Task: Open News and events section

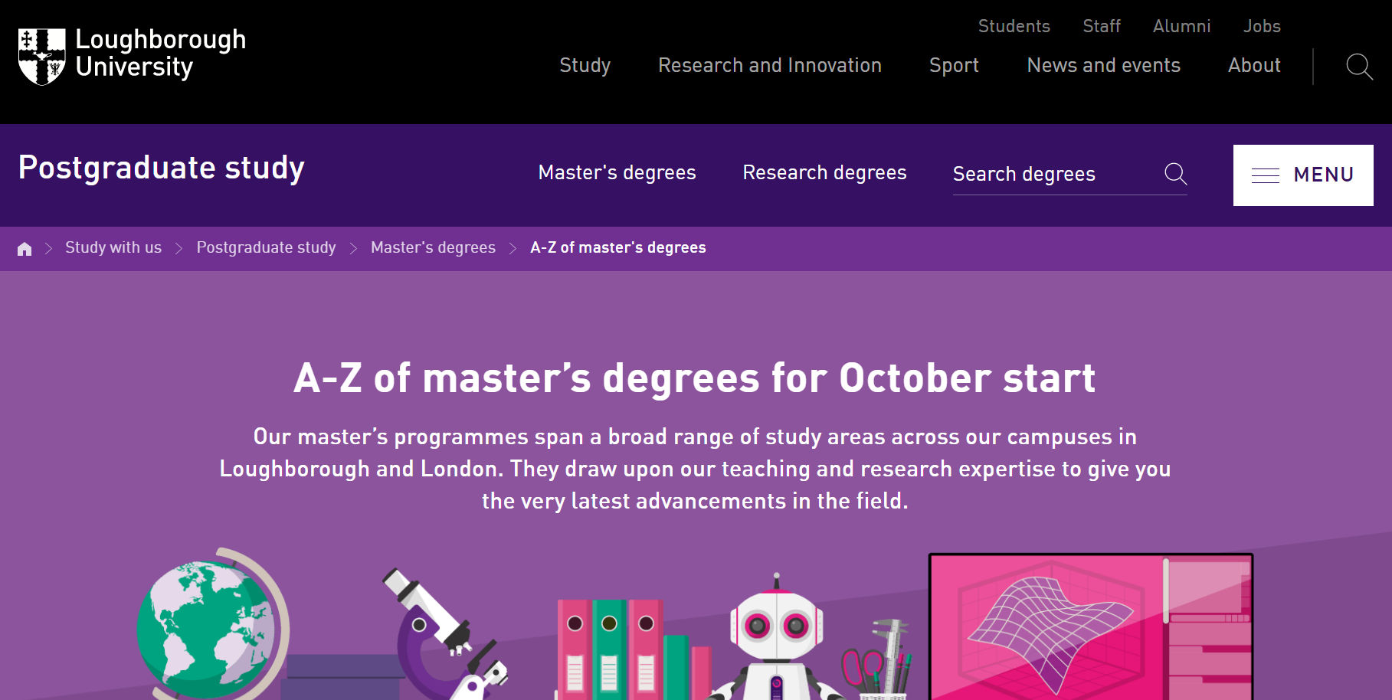Action: coord(1103,66)
